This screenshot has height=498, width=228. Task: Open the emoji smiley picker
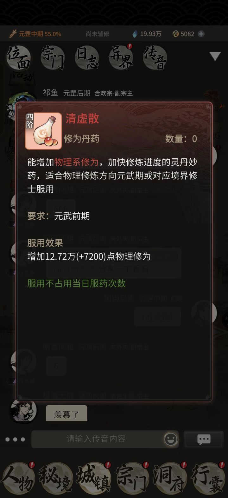click(x=171, y=439)
